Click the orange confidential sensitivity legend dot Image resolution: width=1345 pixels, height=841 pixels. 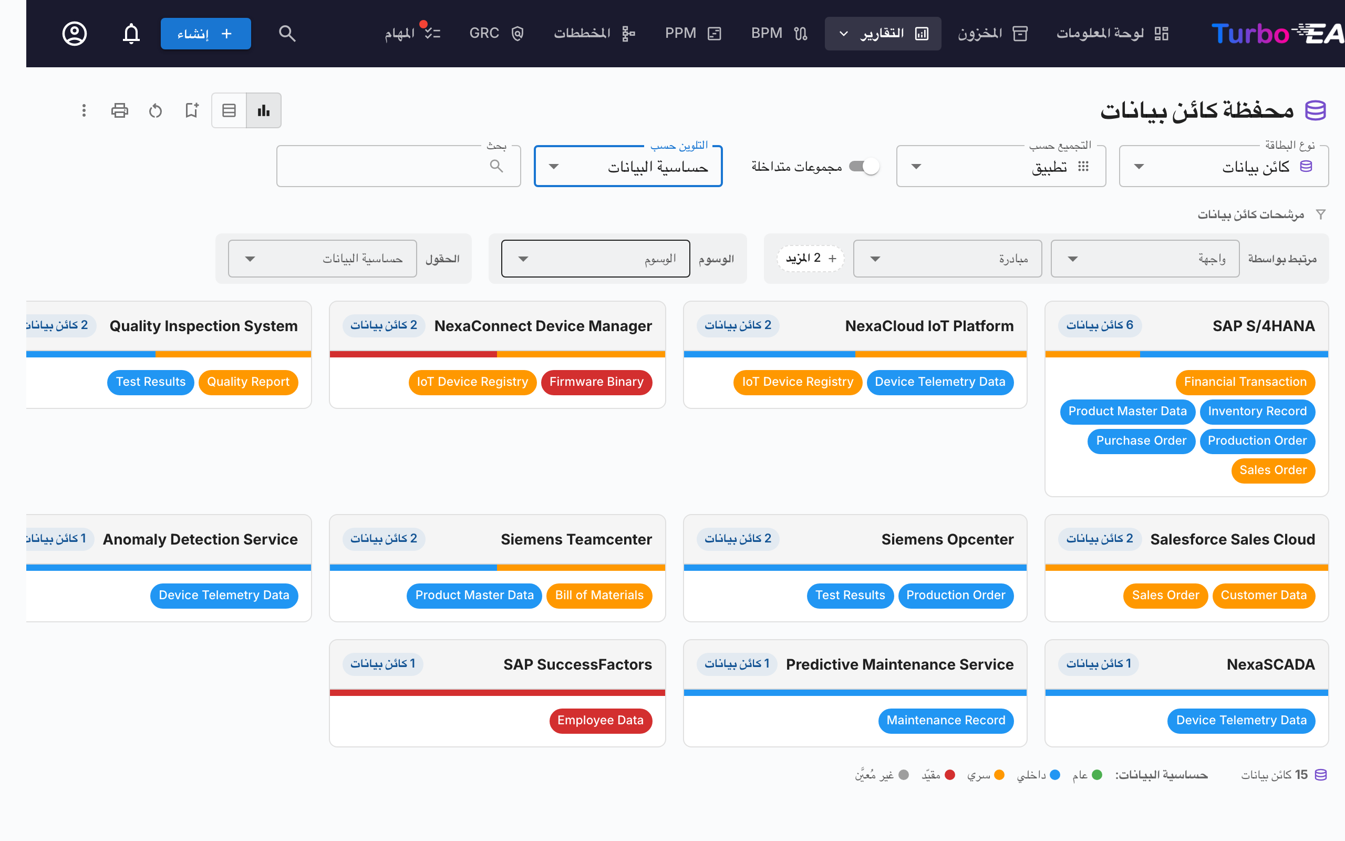coord(999,775)
